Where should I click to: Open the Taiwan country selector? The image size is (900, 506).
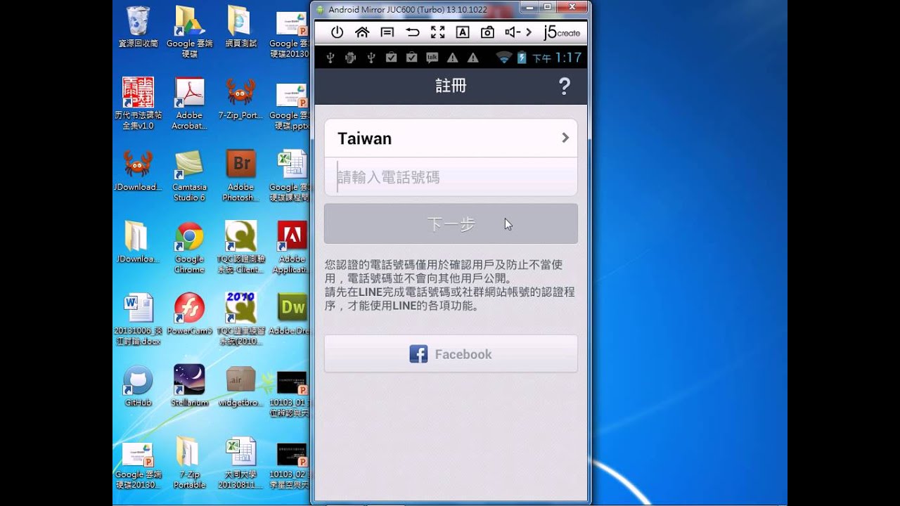[x=451, y=138]
